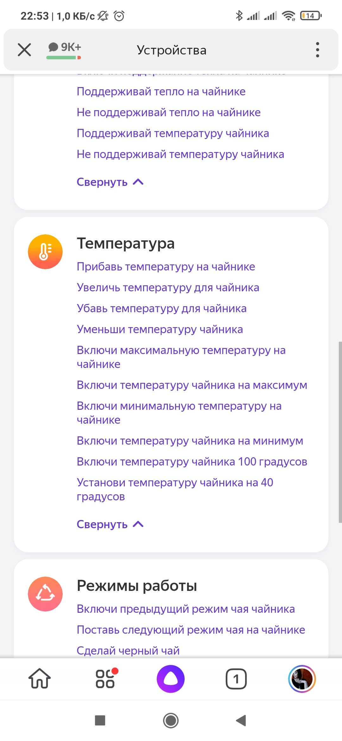Screen dimensions: 342x741
Task: Open the profile avatar
Action: pos(302,679)
